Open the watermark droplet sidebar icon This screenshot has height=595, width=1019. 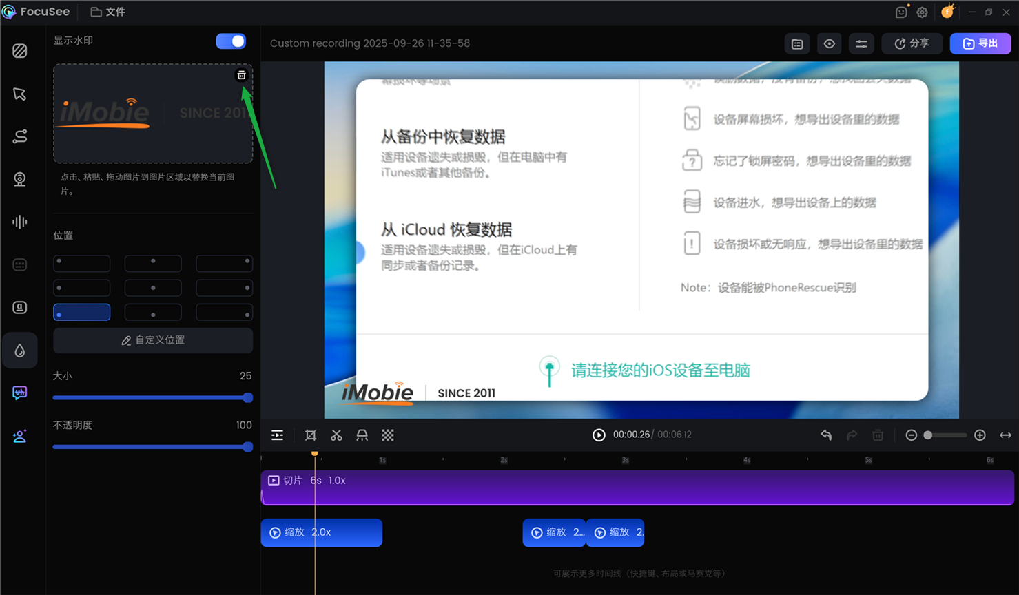20,351
